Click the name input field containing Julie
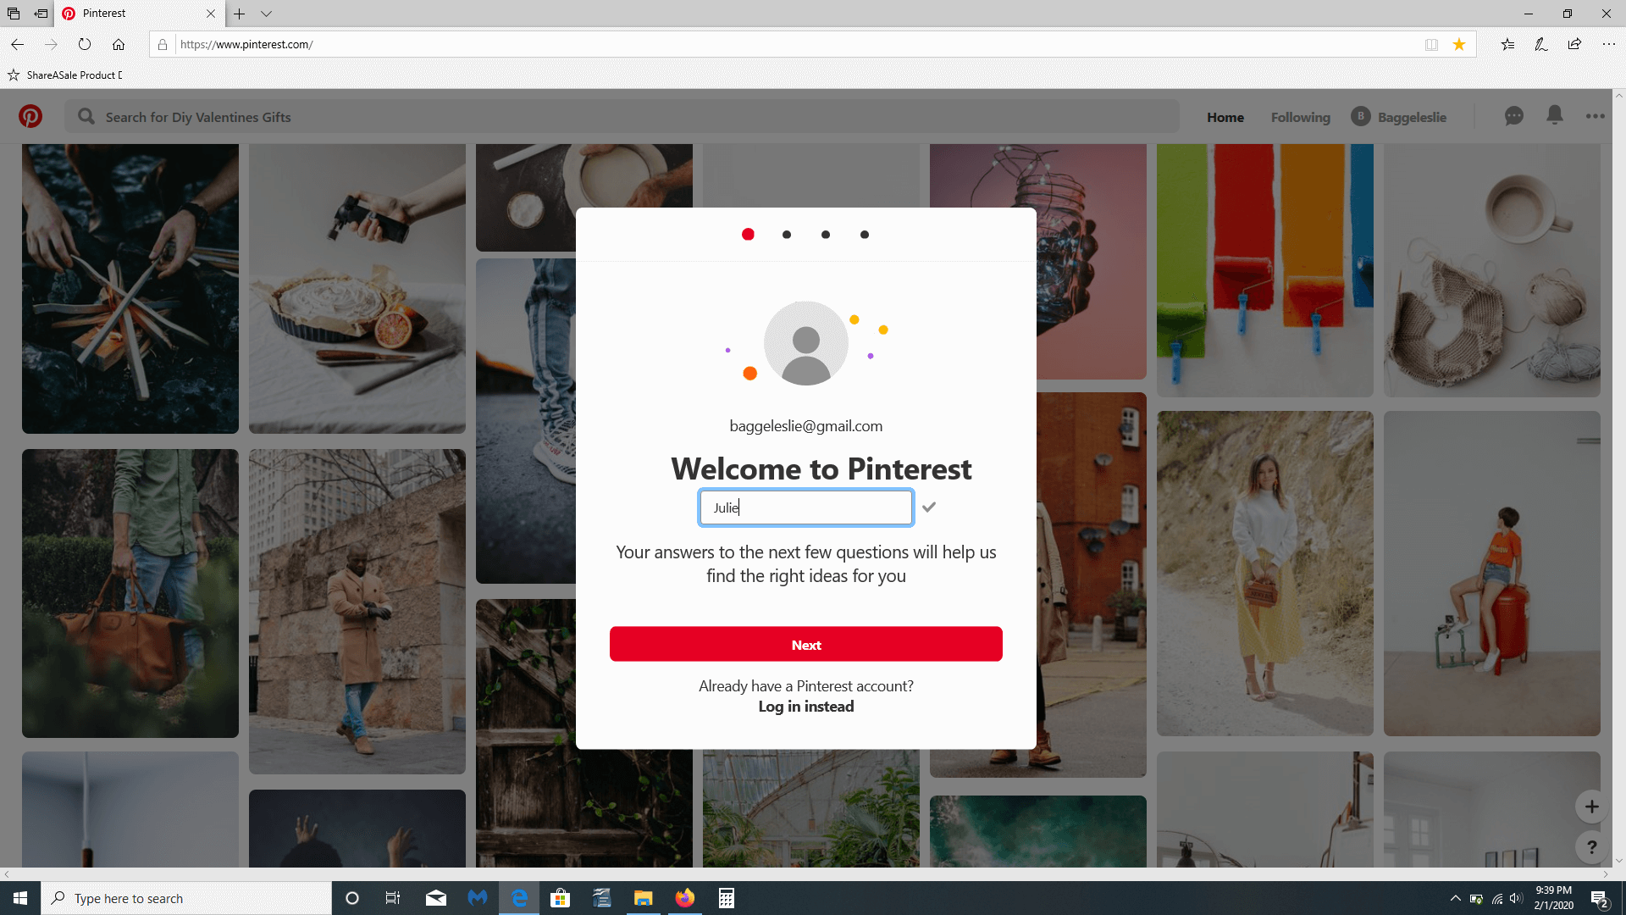Viewport: 1626px width, 915px height. [805, 507]
